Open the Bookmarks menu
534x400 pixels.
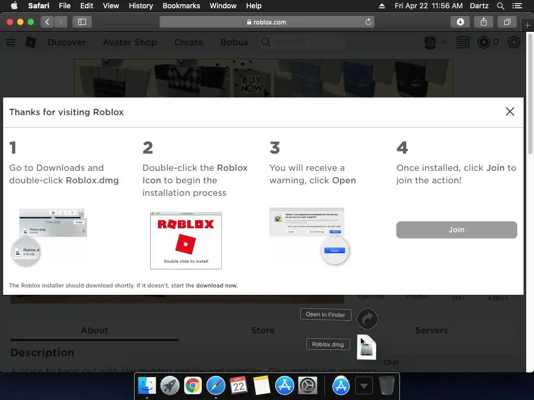click(181, 6)
